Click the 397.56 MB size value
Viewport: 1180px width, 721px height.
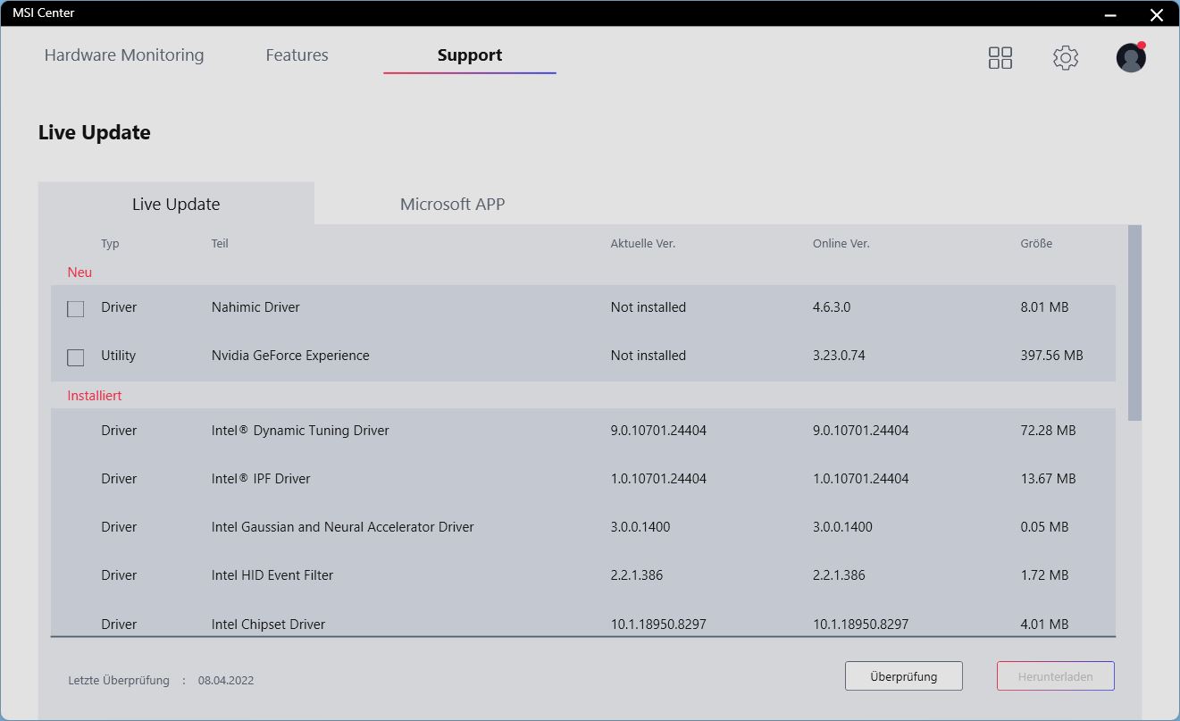(x=1051, y=356)
